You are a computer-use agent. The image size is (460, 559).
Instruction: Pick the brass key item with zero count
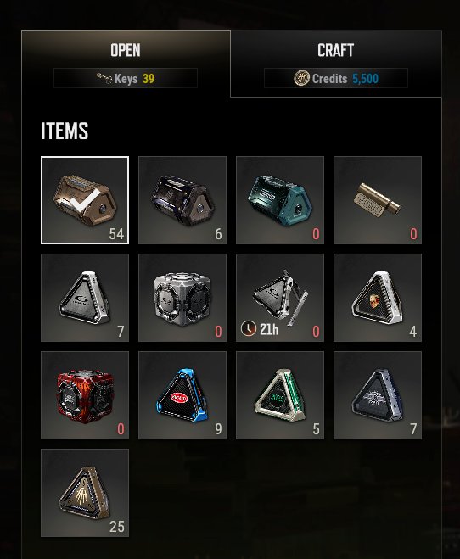pos(378,200)
